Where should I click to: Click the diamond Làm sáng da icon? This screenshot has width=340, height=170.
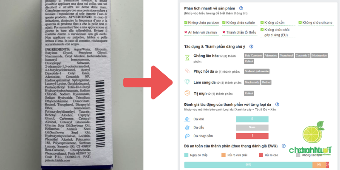(x=187, y=82)
